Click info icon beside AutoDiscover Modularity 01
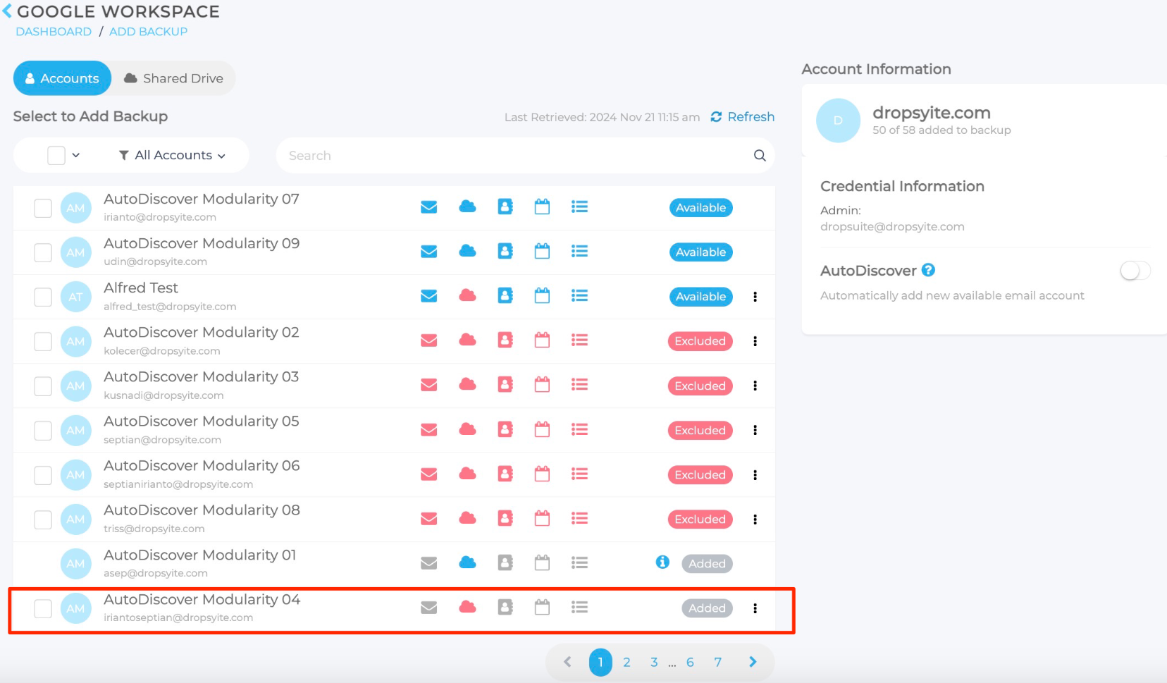Image resolution: width=1167 pixels, height=683 pixels. [662, 562]
